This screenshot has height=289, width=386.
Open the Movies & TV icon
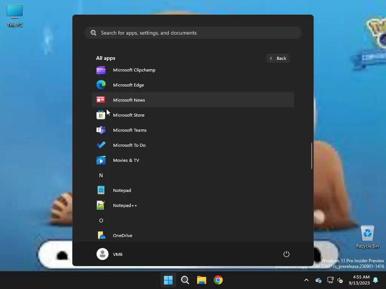(x=101, y=160)
